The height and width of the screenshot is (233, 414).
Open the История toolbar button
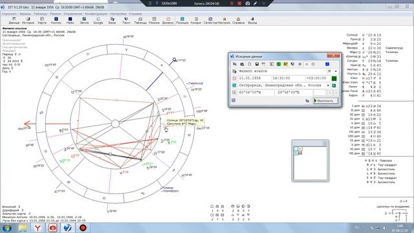(x=28, y=21)
